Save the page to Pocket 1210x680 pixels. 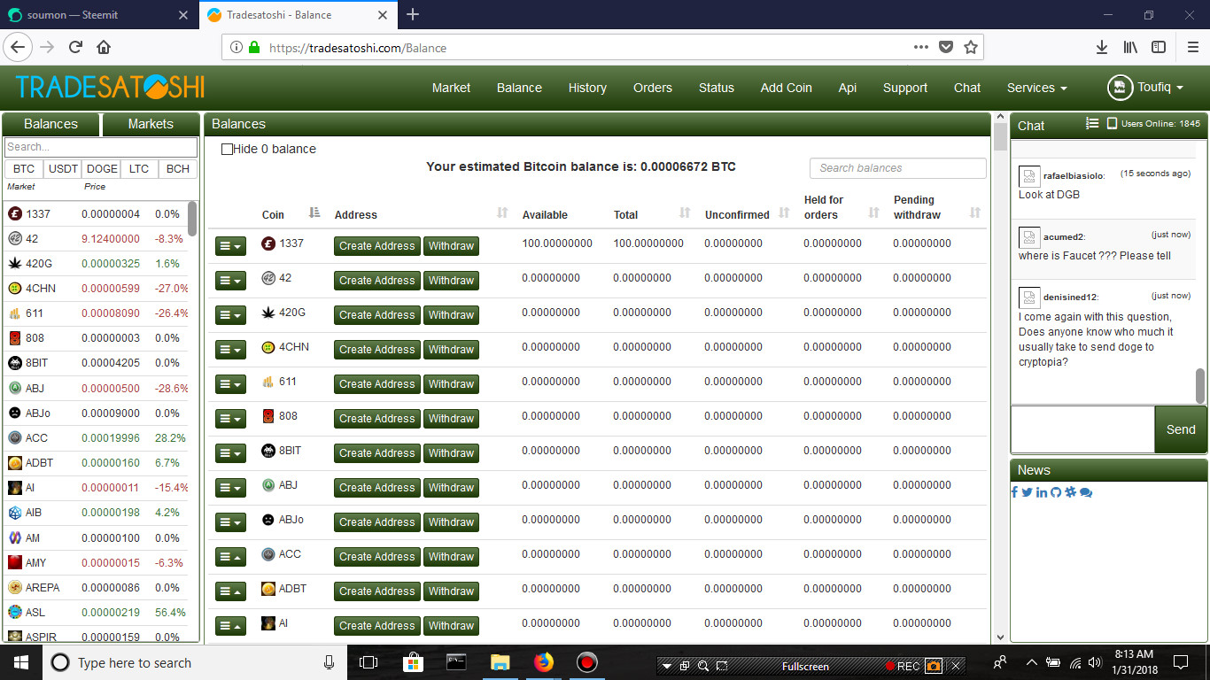(x=946, y=48)
